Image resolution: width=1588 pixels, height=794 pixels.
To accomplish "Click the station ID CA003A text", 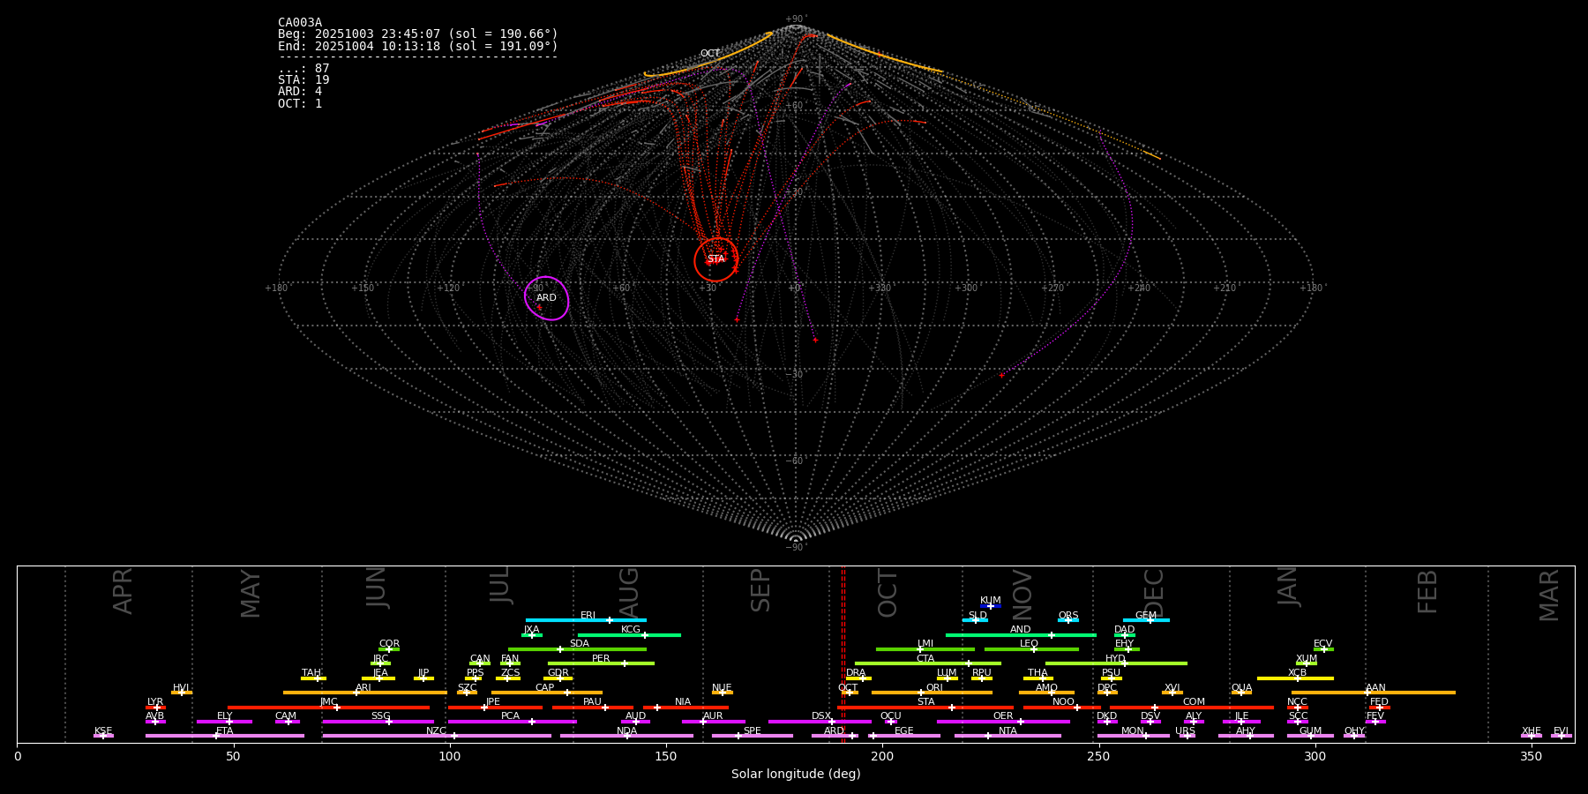I will pos(300,23).
